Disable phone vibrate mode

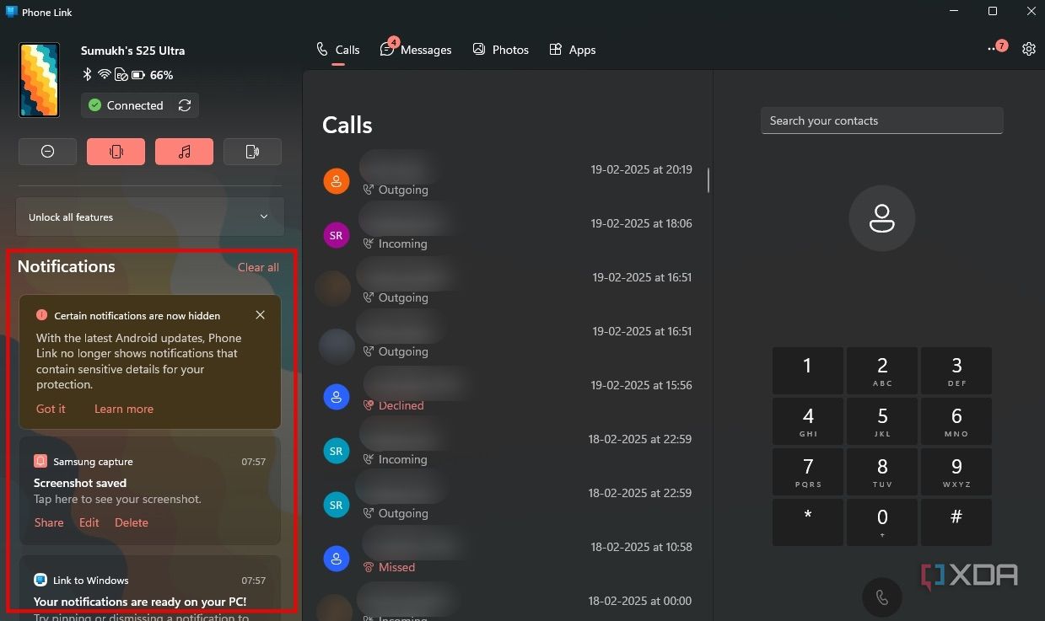pyautogui.click(x=116, y=151)
